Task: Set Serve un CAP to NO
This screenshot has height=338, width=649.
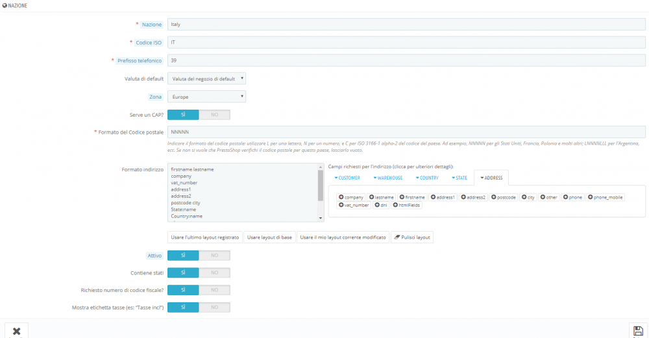Action: click(214, 115)
